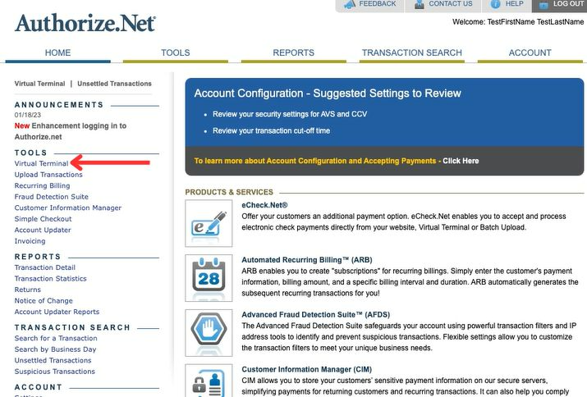Open the eCheck.Net product icon
This screenshot has width=587, height=397.
(209, 223)
